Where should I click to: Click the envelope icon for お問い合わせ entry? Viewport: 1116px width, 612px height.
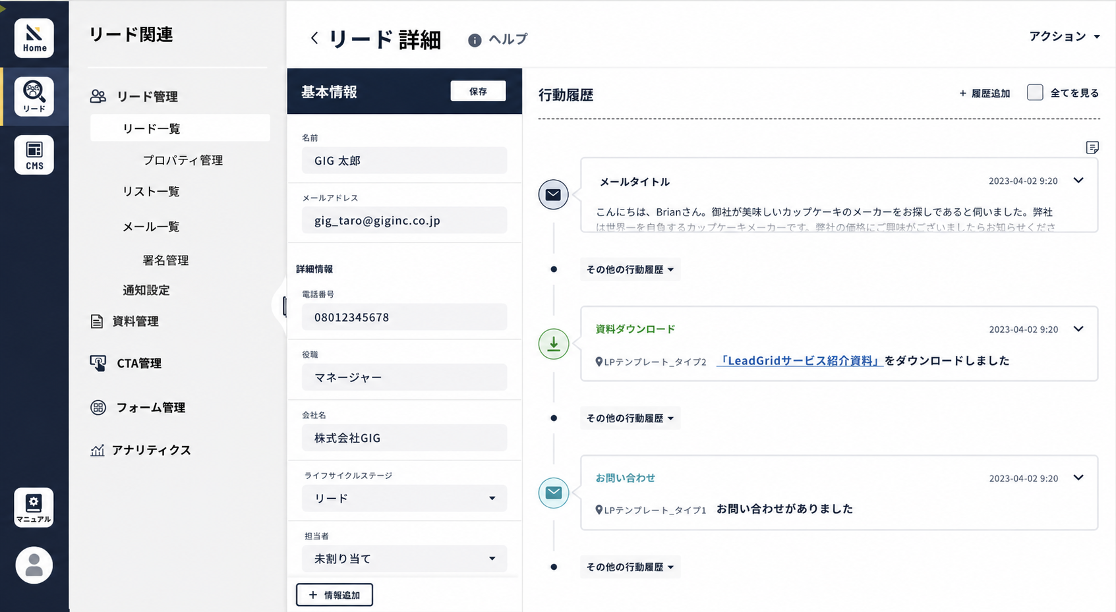click(554, 493)
